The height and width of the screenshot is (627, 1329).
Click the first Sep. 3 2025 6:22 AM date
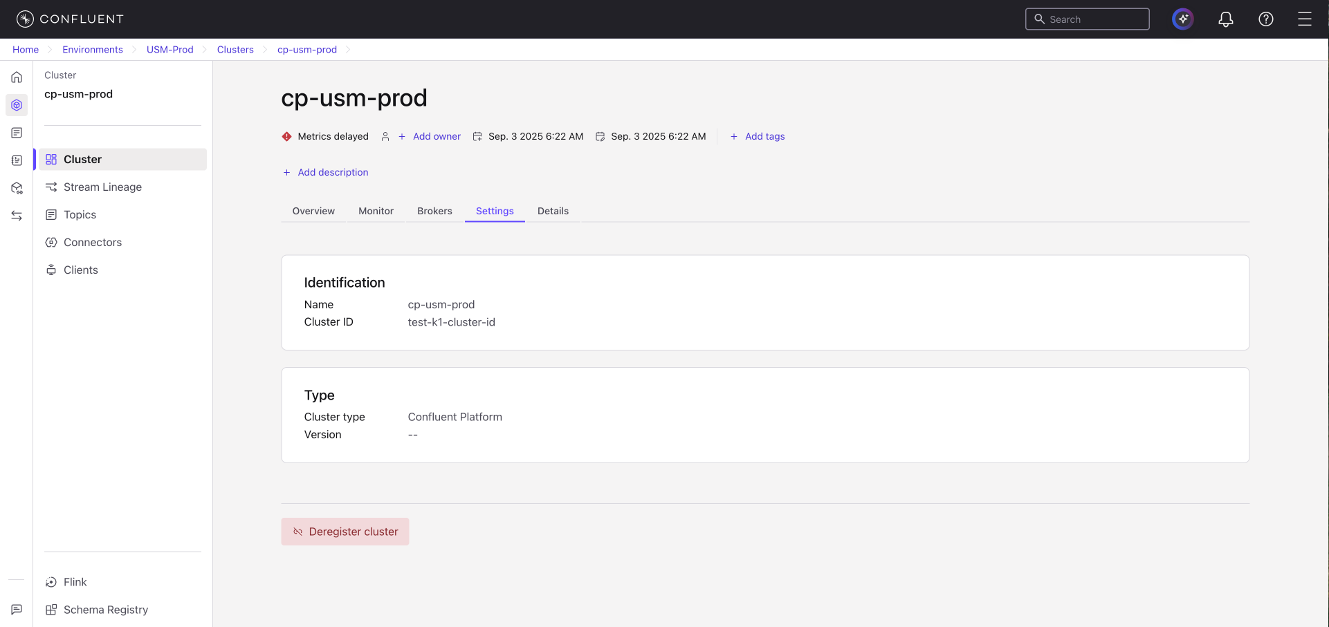[536, 137]
